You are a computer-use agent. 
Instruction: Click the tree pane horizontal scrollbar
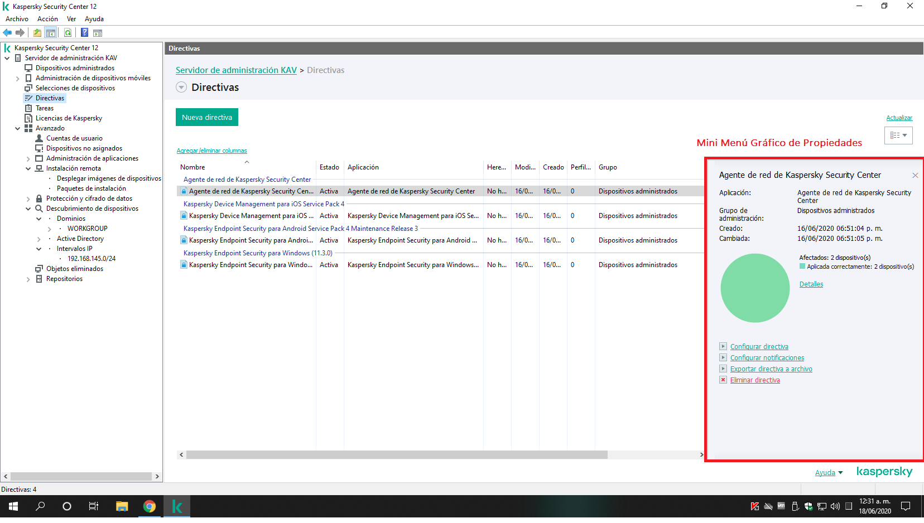[x=81, y=477]
